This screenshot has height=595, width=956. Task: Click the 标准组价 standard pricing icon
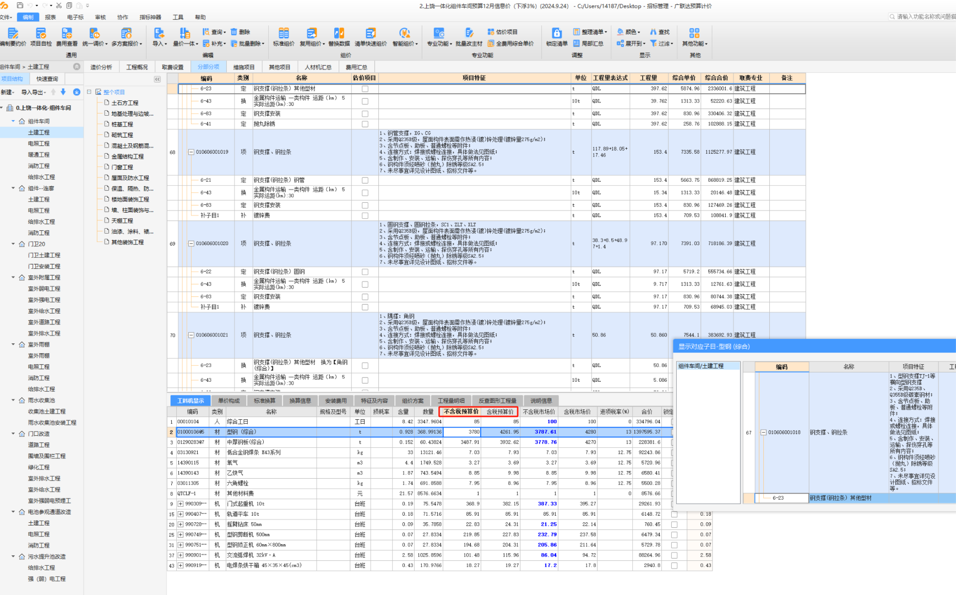tap(284, 34)
